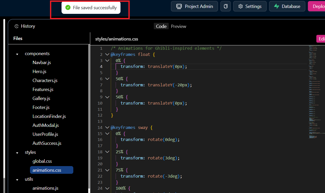Viewport: 325px width, 193px height.
Task: Open Features.js file
Action: click(x=43, y=89)
